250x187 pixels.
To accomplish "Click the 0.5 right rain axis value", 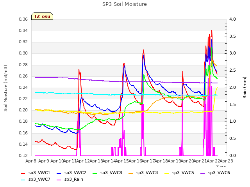I will click(232, 139).
